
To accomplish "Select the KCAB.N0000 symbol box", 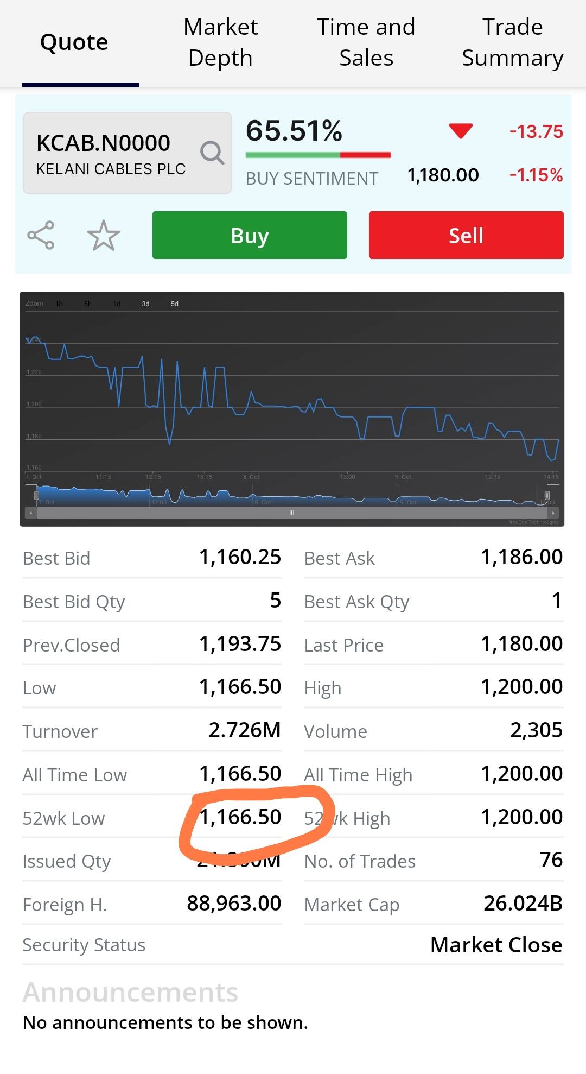I will [x=128, y=153].
